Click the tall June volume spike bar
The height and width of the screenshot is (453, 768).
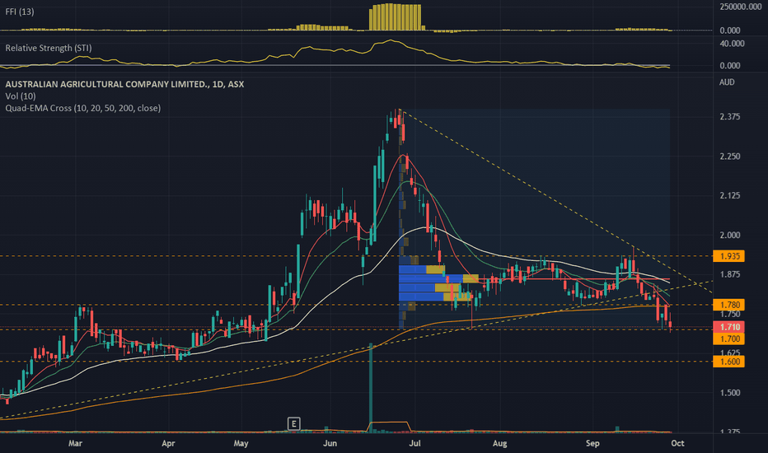pyautogui.click(x=371, y=387)
